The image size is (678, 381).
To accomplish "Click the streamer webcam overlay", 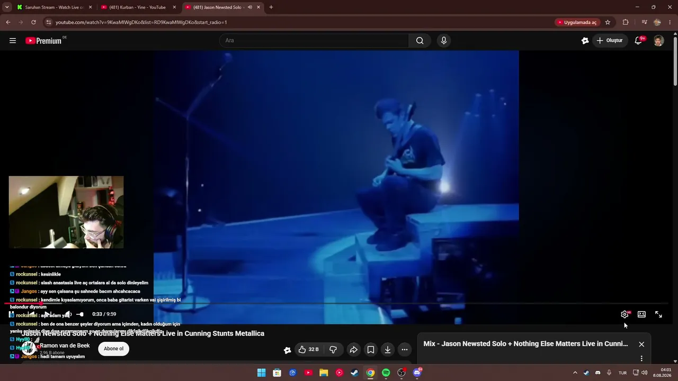I will point(66,212).
